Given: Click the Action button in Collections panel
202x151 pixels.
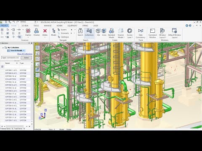Looking at the screenshot, I should [x=27, y=57].
